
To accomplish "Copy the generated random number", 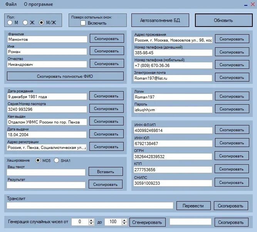I will [232, 222].
